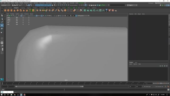The width and height of the screenshot is (170, 96).
Task: Toggle Snap to View Planes
Action: click(x=67, y=5)
